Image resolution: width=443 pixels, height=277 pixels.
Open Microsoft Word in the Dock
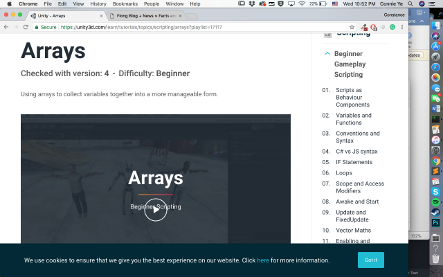click(435, 109)
